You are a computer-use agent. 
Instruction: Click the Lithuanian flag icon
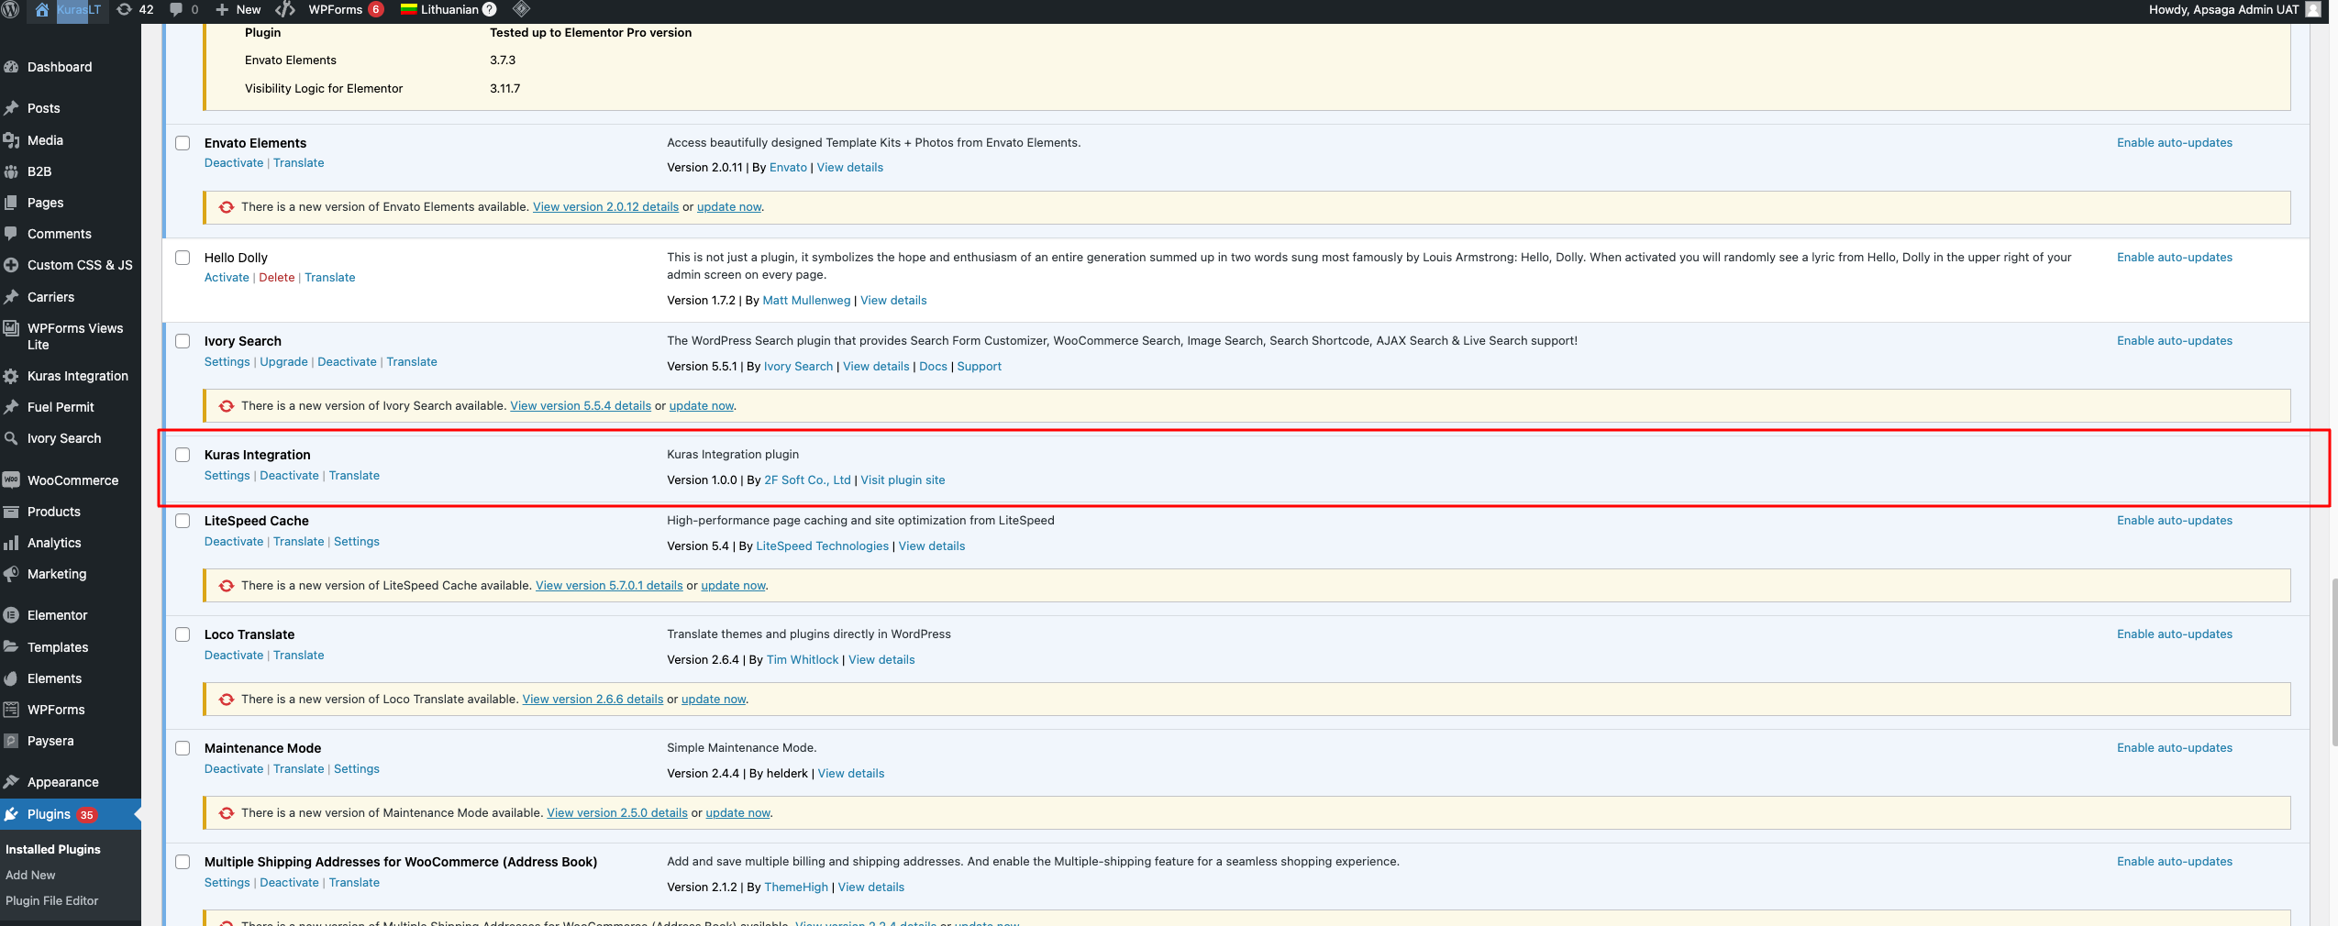coord(409,9)
